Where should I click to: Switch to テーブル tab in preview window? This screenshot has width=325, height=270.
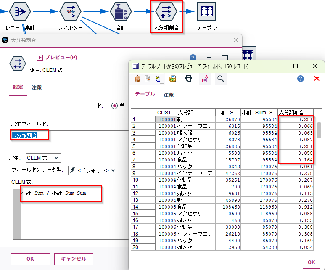145,94
